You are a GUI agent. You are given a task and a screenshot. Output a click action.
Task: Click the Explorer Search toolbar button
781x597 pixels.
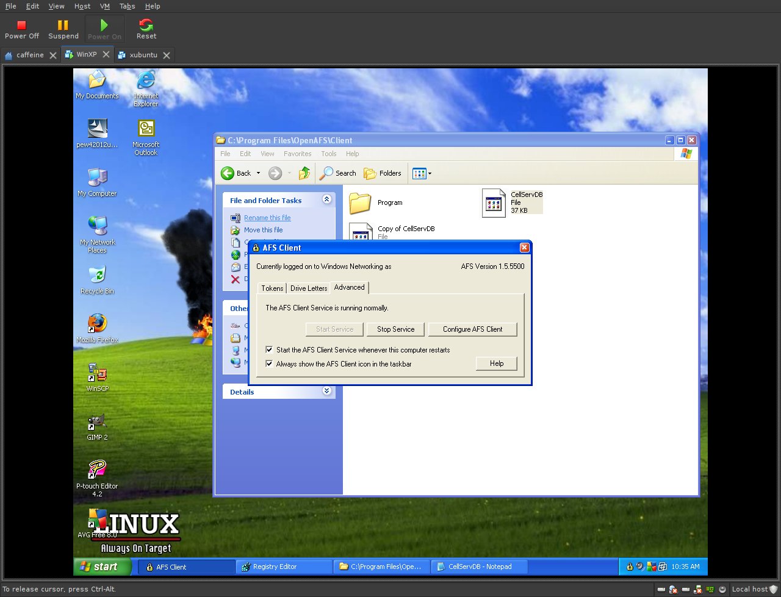[x=338, y=173]
